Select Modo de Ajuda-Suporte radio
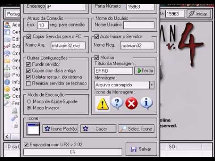 (x=29, y=102)
